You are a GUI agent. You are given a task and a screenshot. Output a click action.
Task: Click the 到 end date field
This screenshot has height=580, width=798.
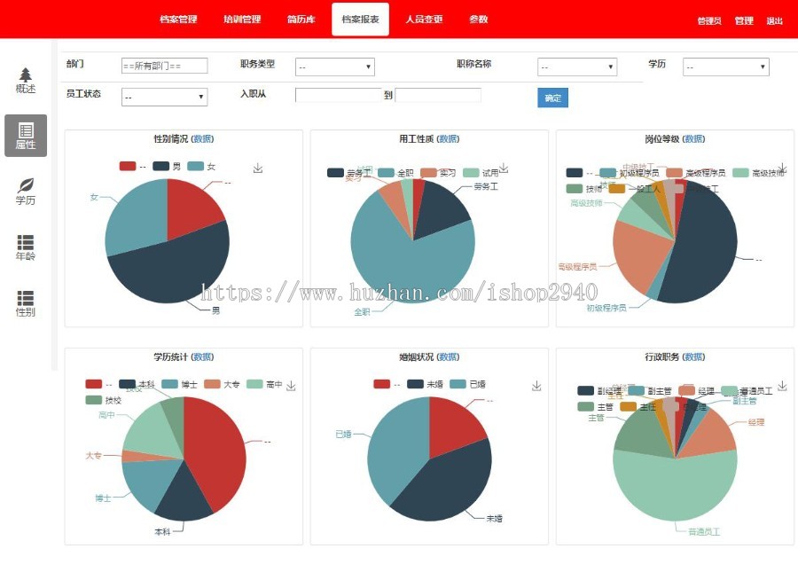tap(438, 95)
